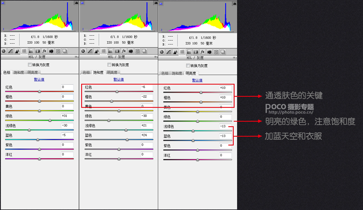The height and width of the screenshot is (210, 363).
Task: Check 转换为灰度 in the Luminance panel
Action: pyautogui.click(x=188, y=65)
